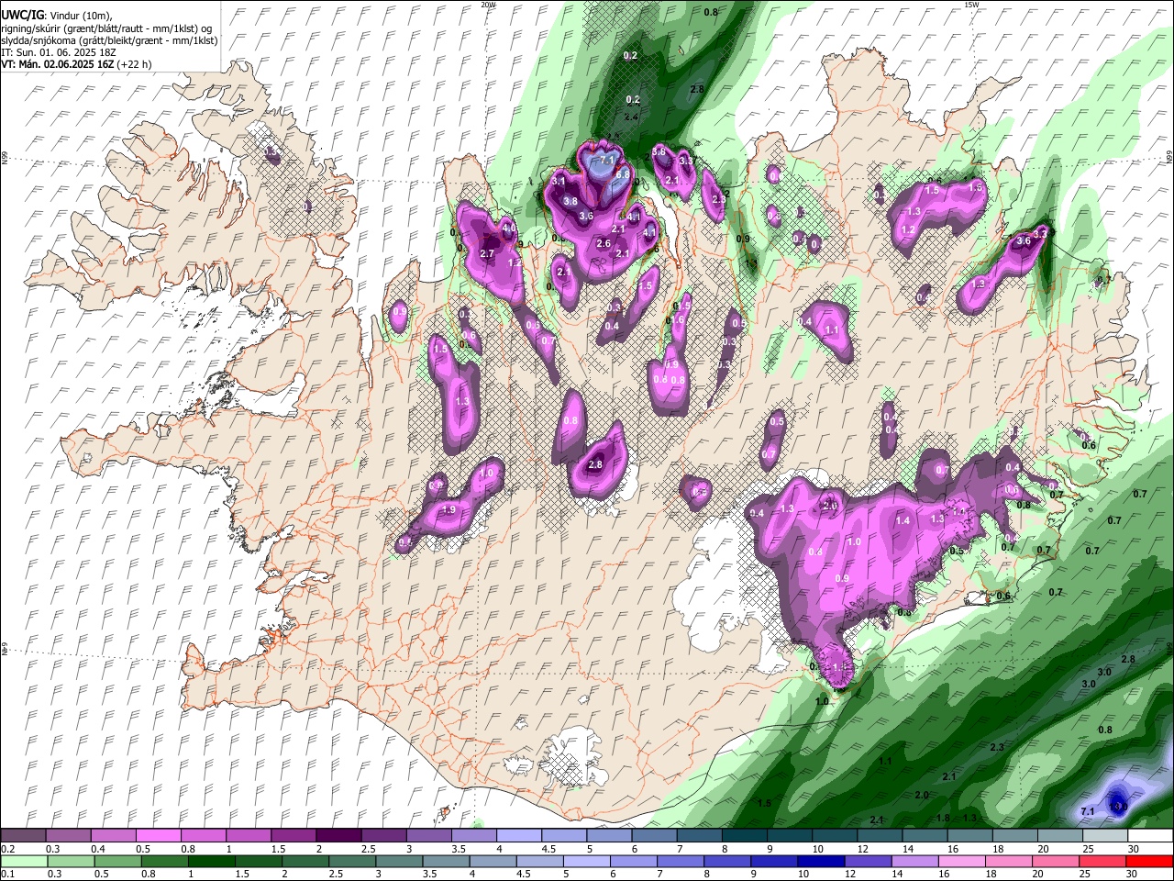This screenshot has width=1174, height=881.
Task: Click the 'rigning/skúrir' legend description line
Action: point(107,28)
